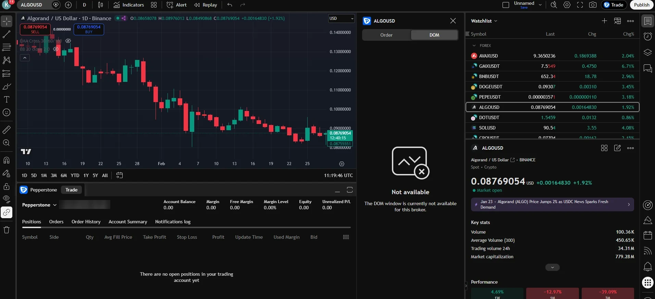Open the emoji icons tool

(7, 112)
